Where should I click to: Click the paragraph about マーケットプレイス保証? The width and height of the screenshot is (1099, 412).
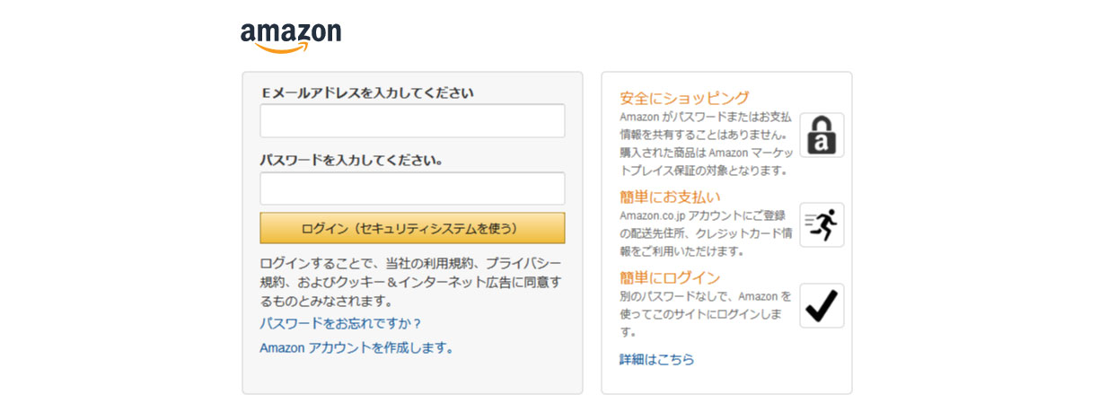pyautogui.click(x=706, y=144)
